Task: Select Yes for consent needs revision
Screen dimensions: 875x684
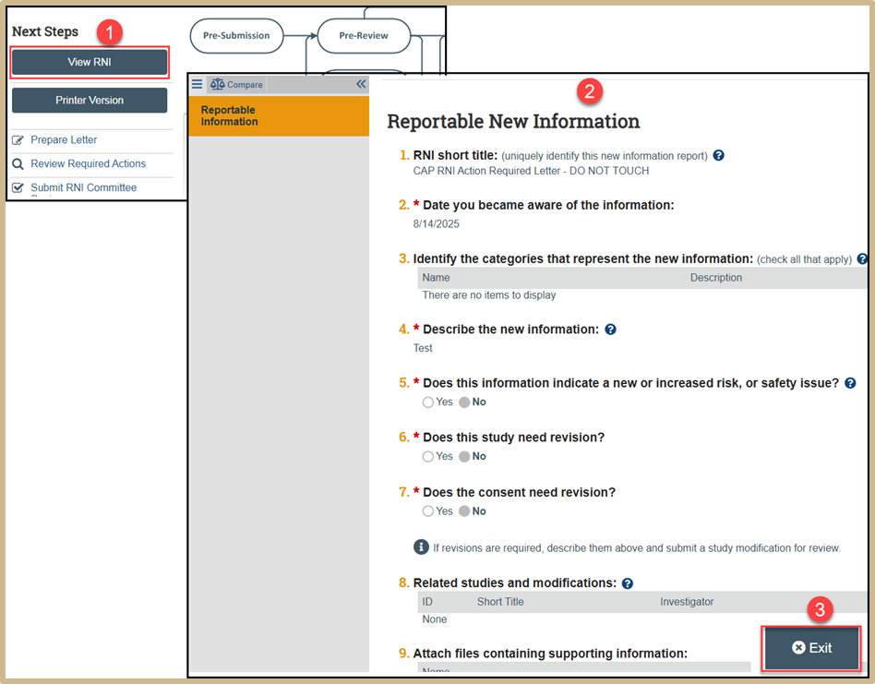Action: click(x=428, y=511)
